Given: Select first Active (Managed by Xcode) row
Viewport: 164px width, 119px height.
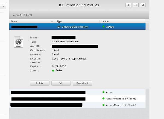Looking at the screenshot, I should pos(77,99).
